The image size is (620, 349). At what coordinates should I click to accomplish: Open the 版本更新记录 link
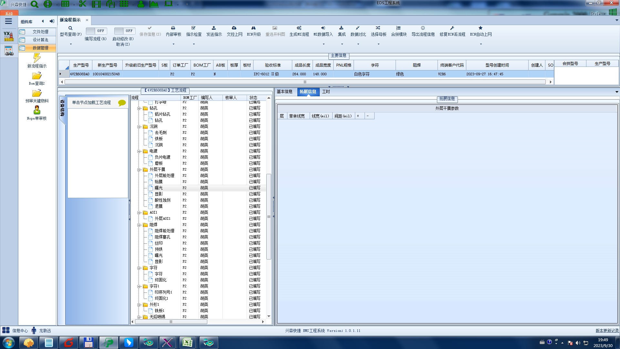[x=607, y=331]
